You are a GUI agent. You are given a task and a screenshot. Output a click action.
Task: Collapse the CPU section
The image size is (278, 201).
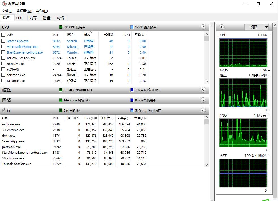pos(203,27)
